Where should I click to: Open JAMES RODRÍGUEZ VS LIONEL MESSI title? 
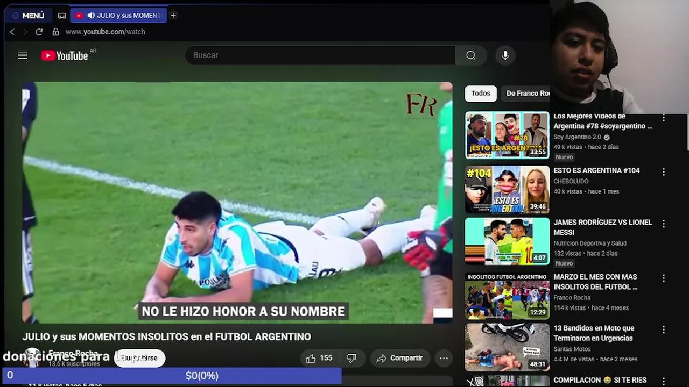click(x=602, y=227)
